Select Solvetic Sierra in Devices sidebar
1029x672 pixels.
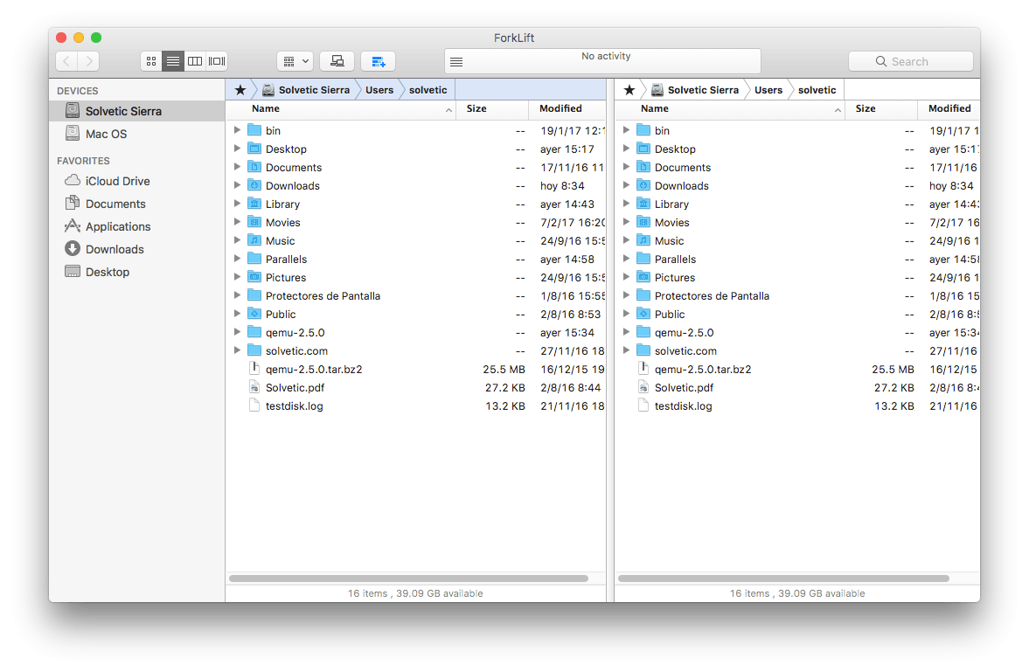tap(137, 111)
